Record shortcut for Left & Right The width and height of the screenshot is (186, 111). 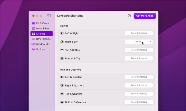[x=139, y=33]
